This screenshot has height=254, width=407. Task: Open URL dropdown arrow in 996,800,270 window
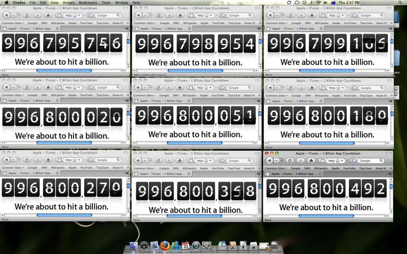79,160
